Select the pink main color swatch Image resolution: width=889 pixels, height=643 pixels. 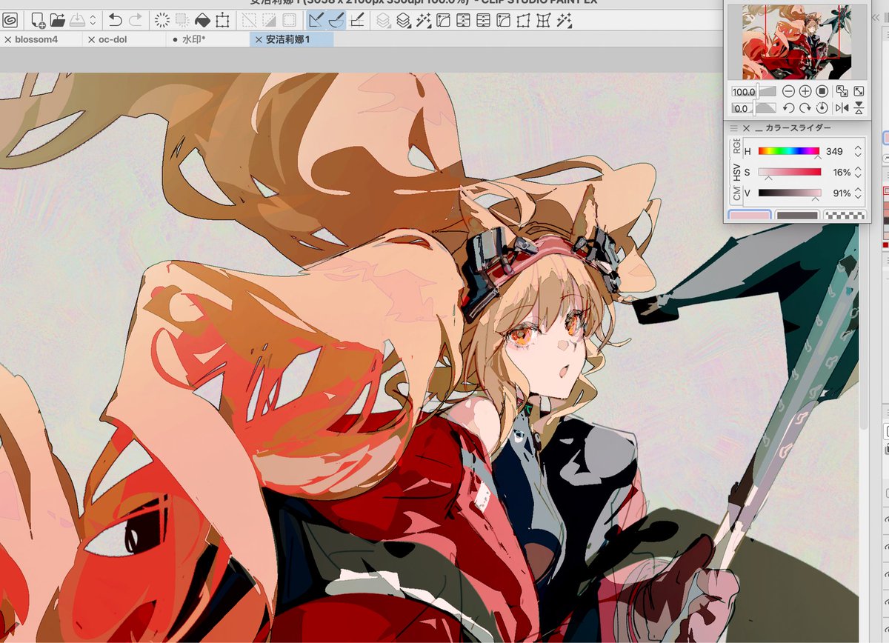point(750,216)
